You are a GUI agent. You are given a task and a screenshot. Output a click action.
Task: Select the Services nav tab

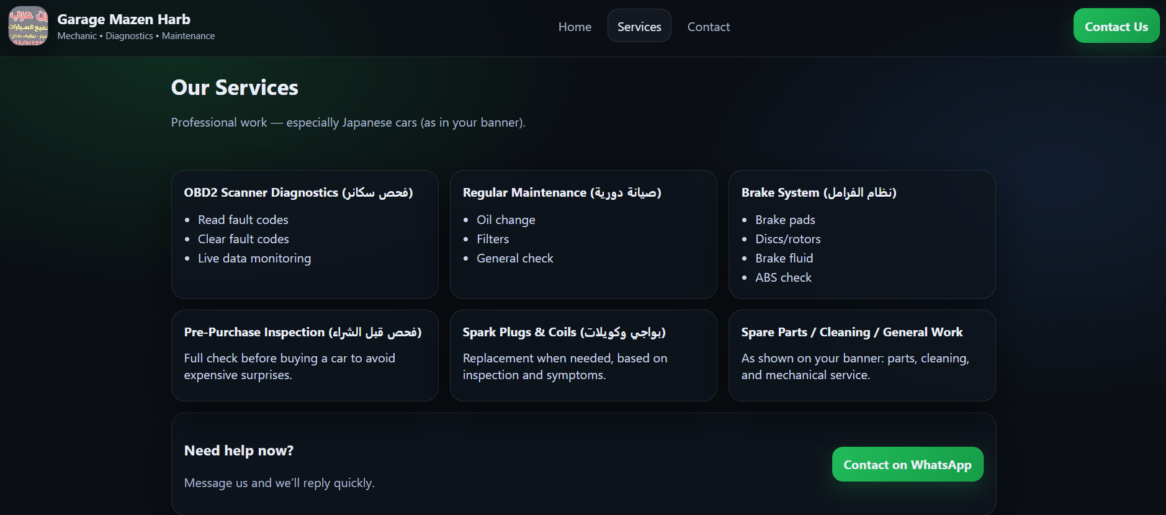coord(639,27)
